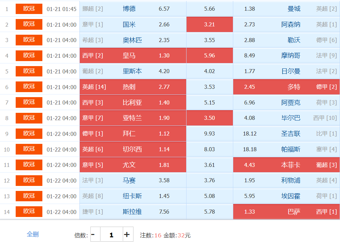Image resolution: width=340 pixels, height=242 pixels.
Task: Click the 欧冠 badge in row 1
Action: (29, 9)
